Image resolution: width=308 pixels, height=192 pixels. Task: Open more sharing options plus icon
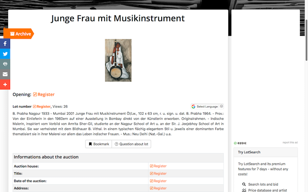5,84
